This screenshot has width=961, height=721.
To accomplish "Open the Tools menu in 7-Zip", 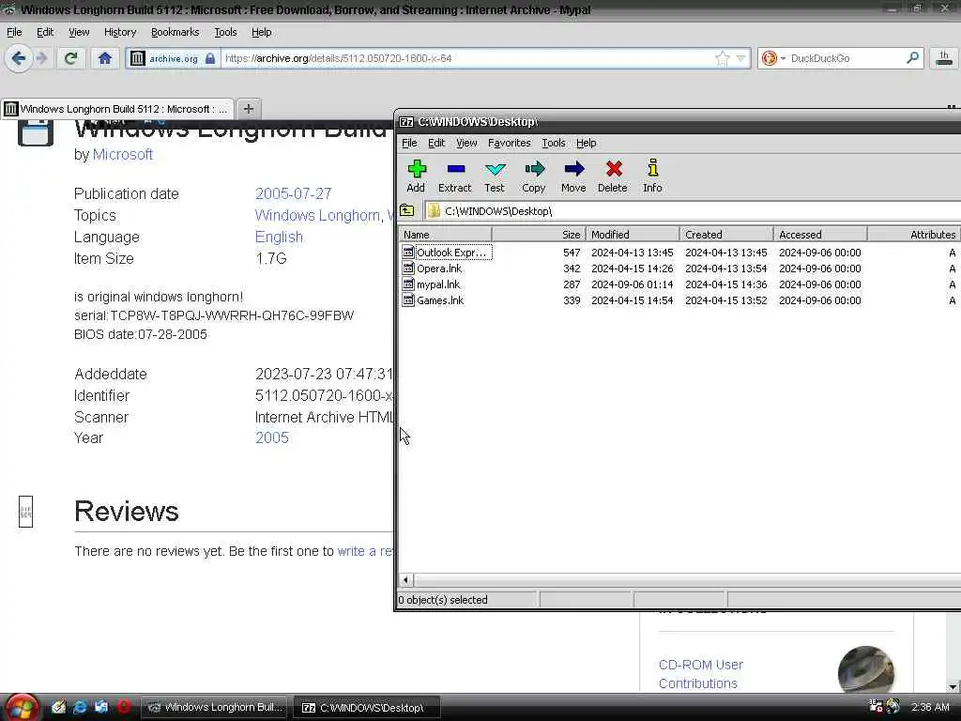I will click(554, 143).
